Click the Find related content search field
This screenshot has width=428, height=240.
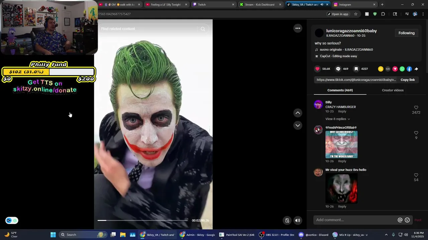coord(149,29)
